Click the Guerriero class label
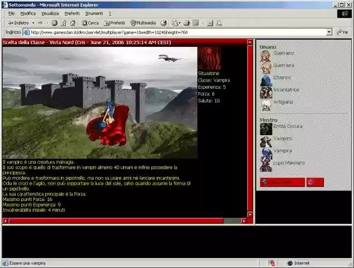This screenshot has width=354, height=268. [284, 53]
